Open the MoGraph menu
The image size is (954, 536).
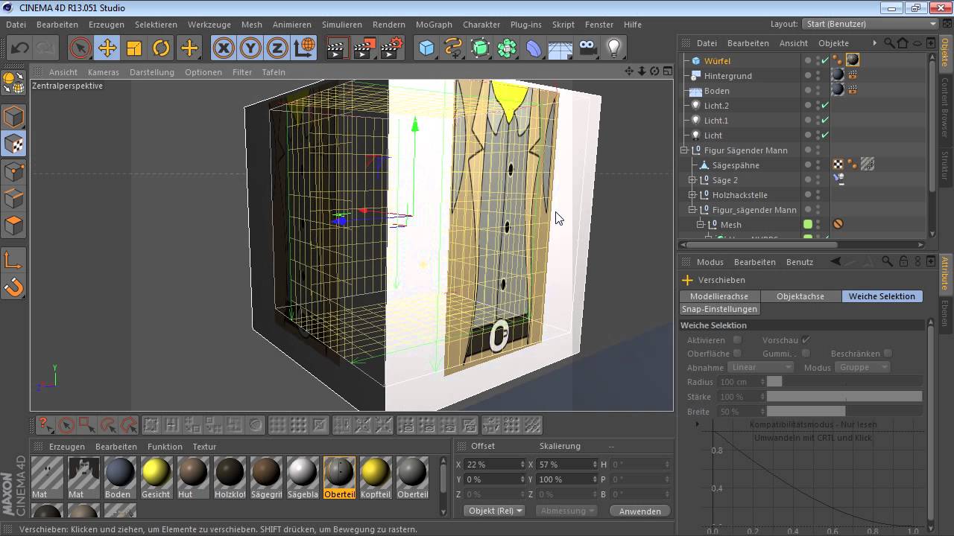[434, 25]
